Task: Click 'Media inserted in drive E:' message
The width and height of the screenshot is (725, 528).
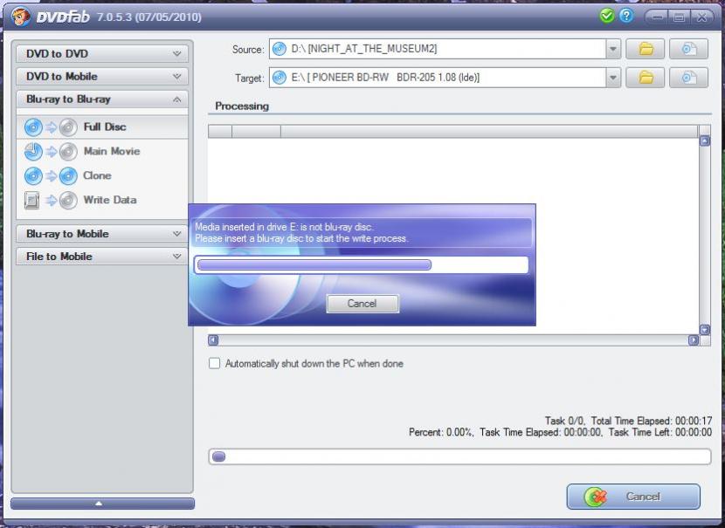Action: coord(284,227)
